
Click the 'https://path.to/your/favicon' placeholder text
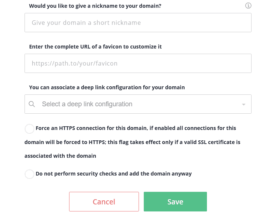75,63
